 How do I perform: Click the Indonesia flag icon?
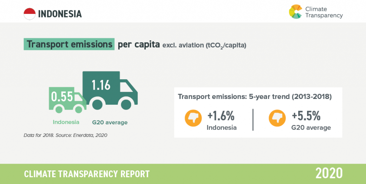click(29, 14)
